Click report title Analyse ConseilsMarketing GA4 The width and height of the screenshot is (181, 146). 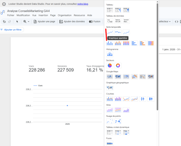coord(28,11)
